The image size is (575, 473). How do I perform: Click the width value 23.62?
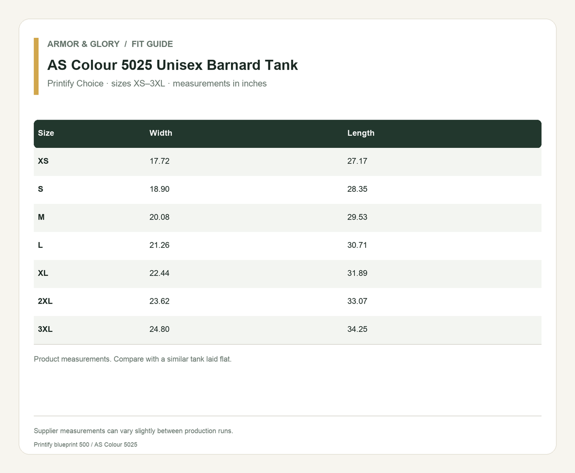click(160, 301)
